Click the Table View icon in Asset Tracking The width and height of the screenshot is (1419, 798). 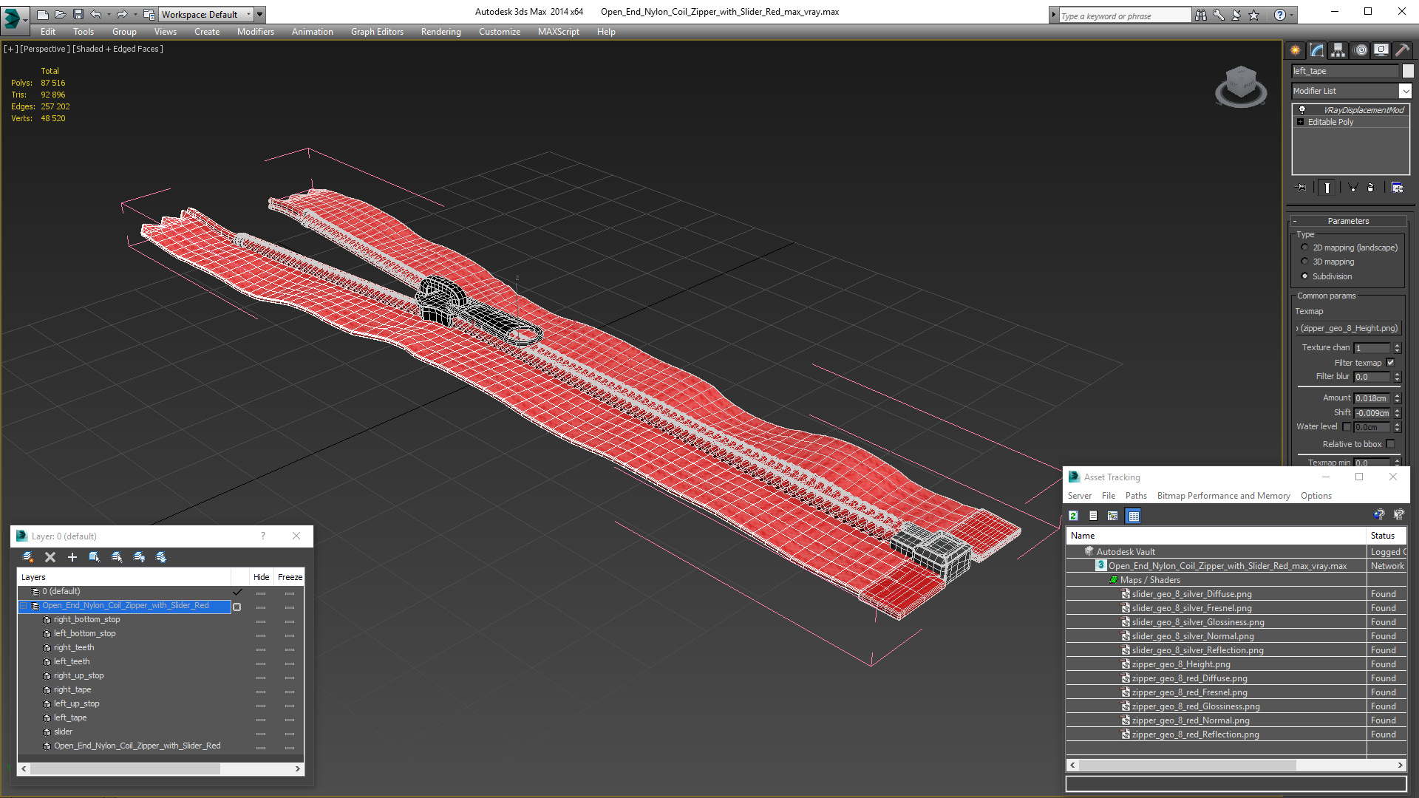tap(1134, 516)
